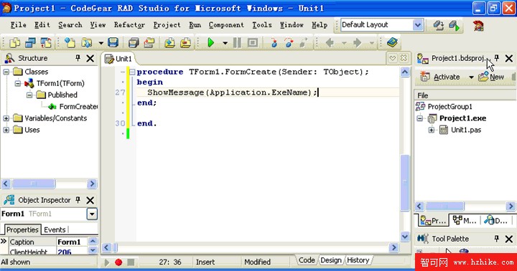Click the helmet icon right of the layout toolbar

[x=478, y=25]
